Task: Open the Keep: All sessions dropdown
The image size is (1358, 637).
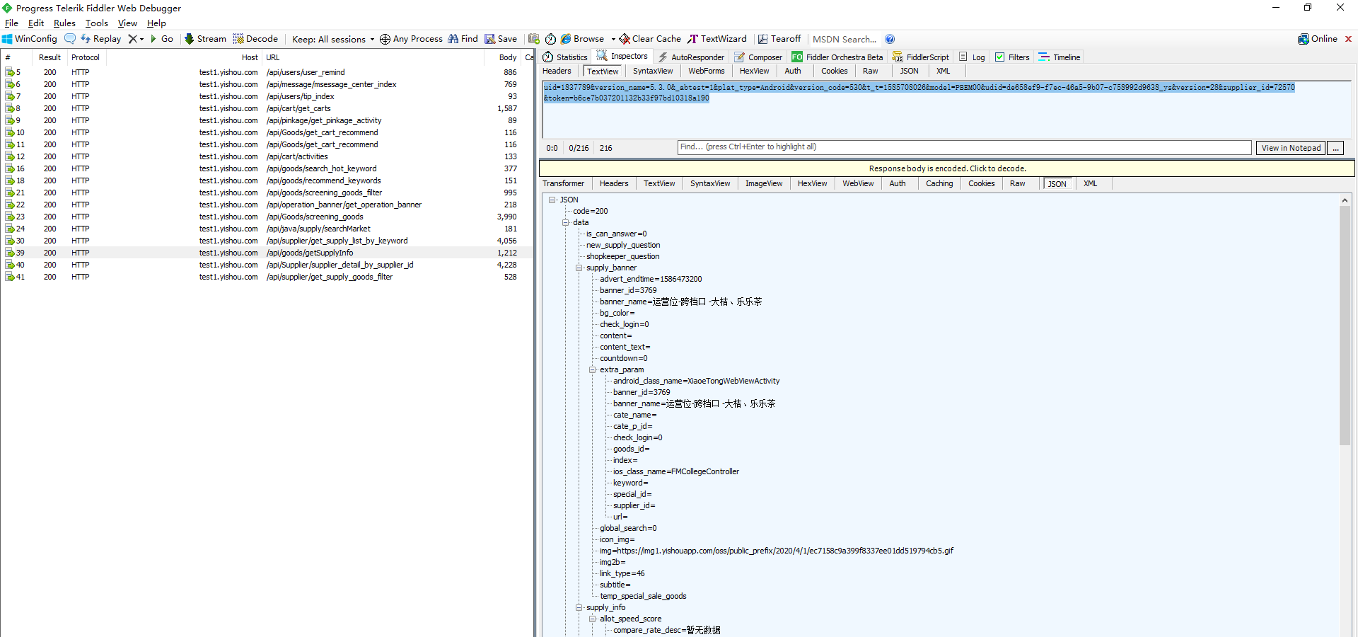Action: pyautogui.click(x=332, y=39)
